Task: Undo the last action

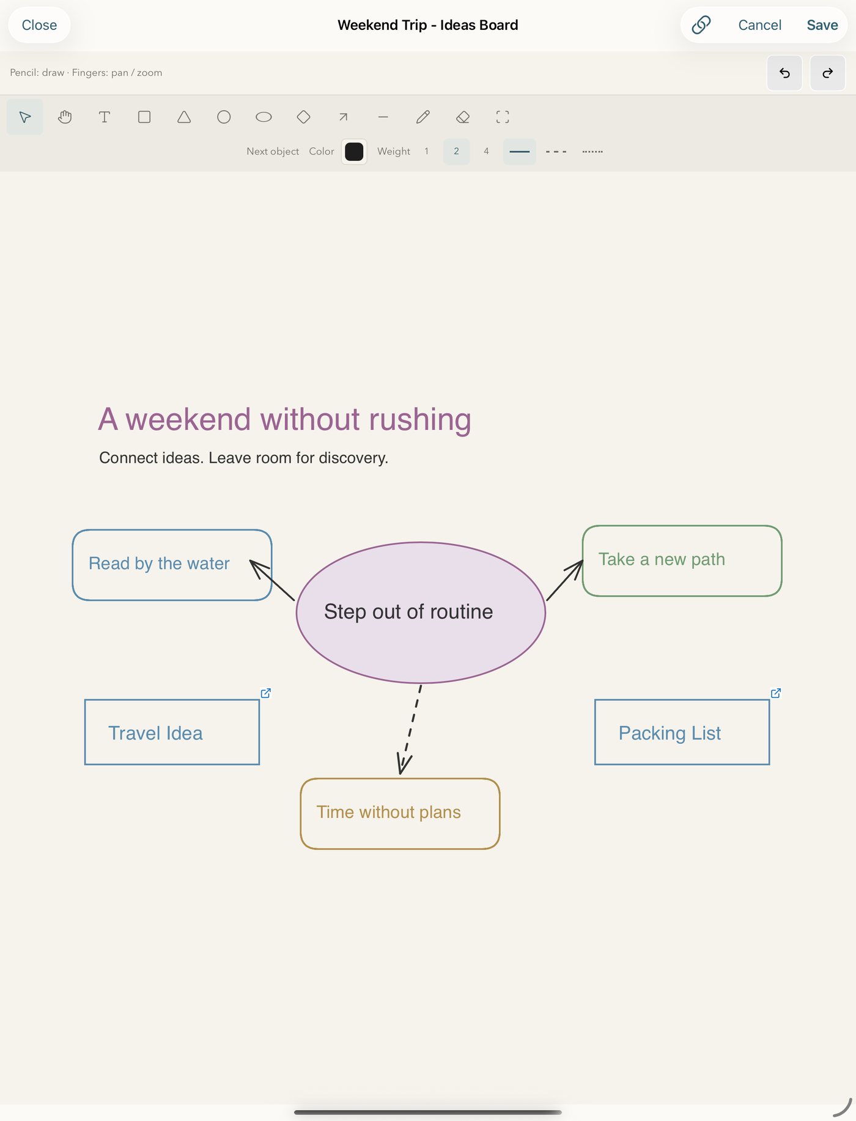Action: tap(784, 73)
